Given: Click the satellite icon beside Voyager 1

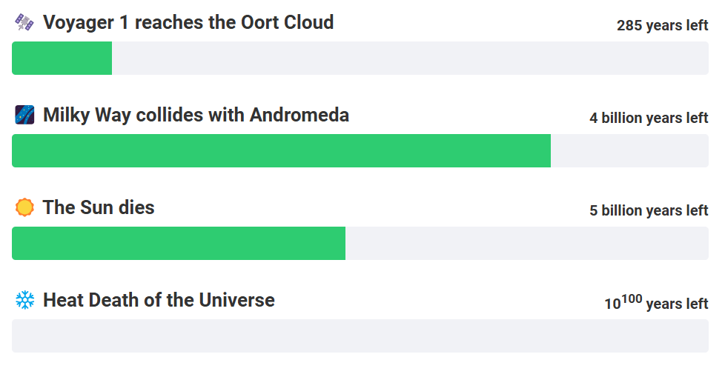Looking at the screenshot, I should tap(24, 22).
